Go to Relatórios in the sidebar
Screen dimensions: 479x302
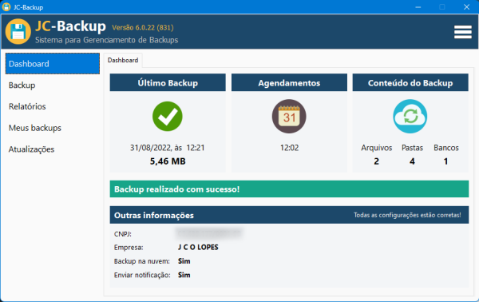pyautogui.click(x=27, y=106)
